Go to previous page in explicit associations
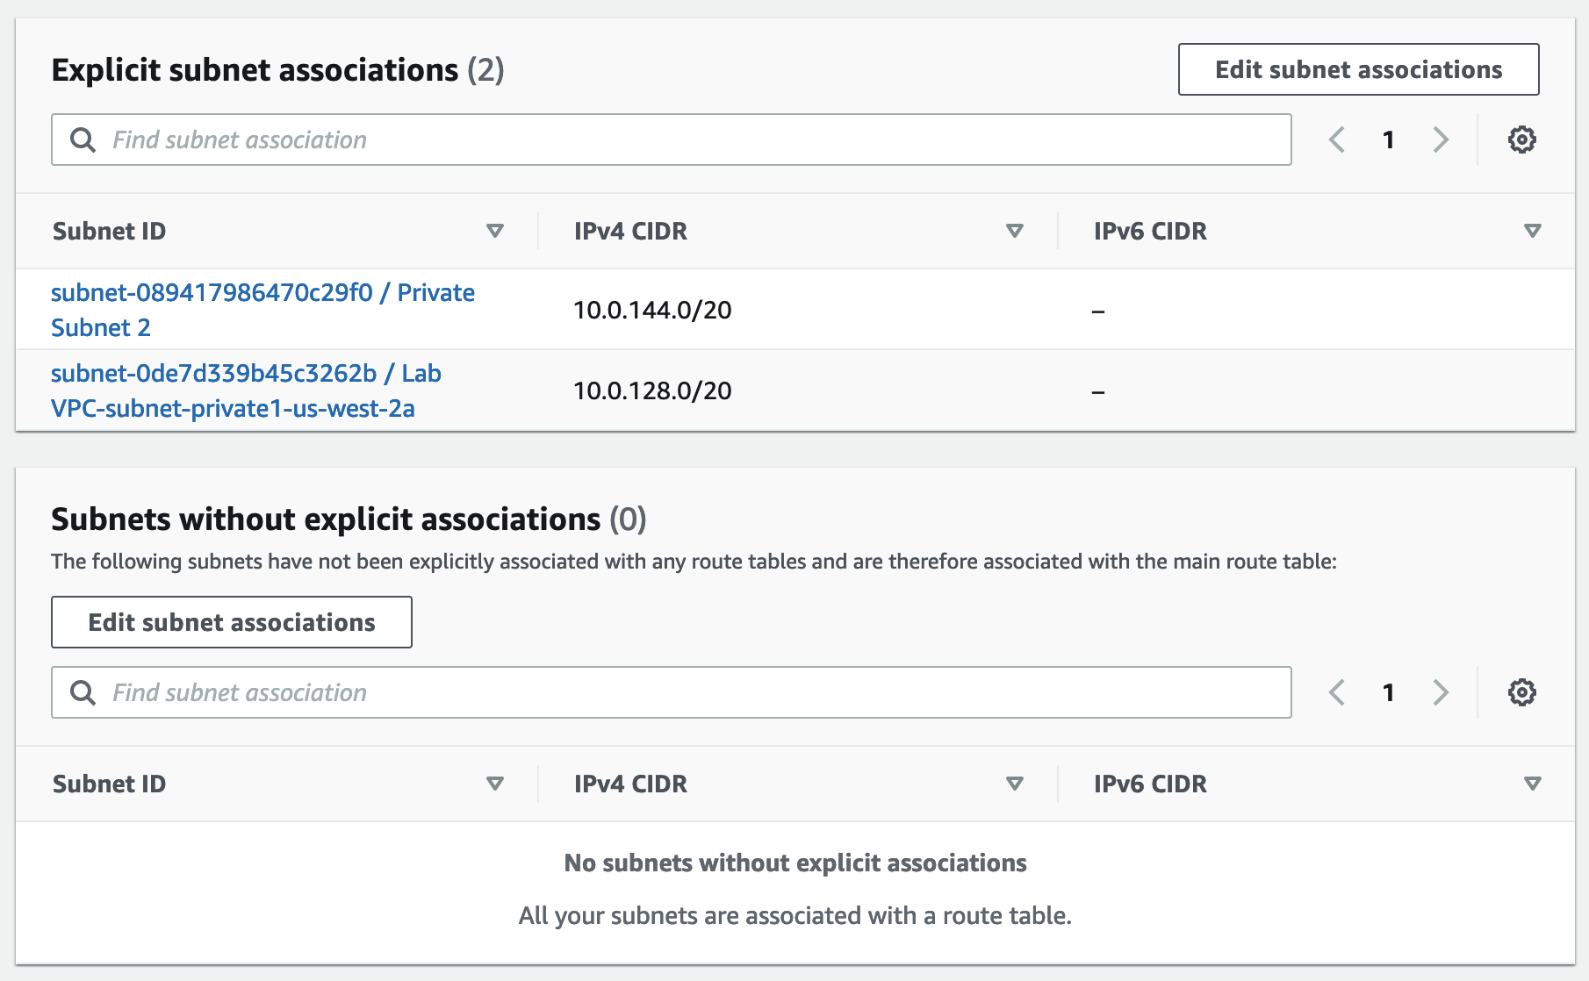This screenshot has width=1589, height=981. point(1337,140)
